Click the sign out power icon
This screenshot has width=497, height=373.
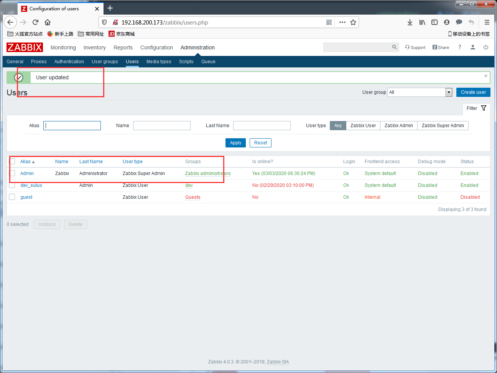click(486, 47)
